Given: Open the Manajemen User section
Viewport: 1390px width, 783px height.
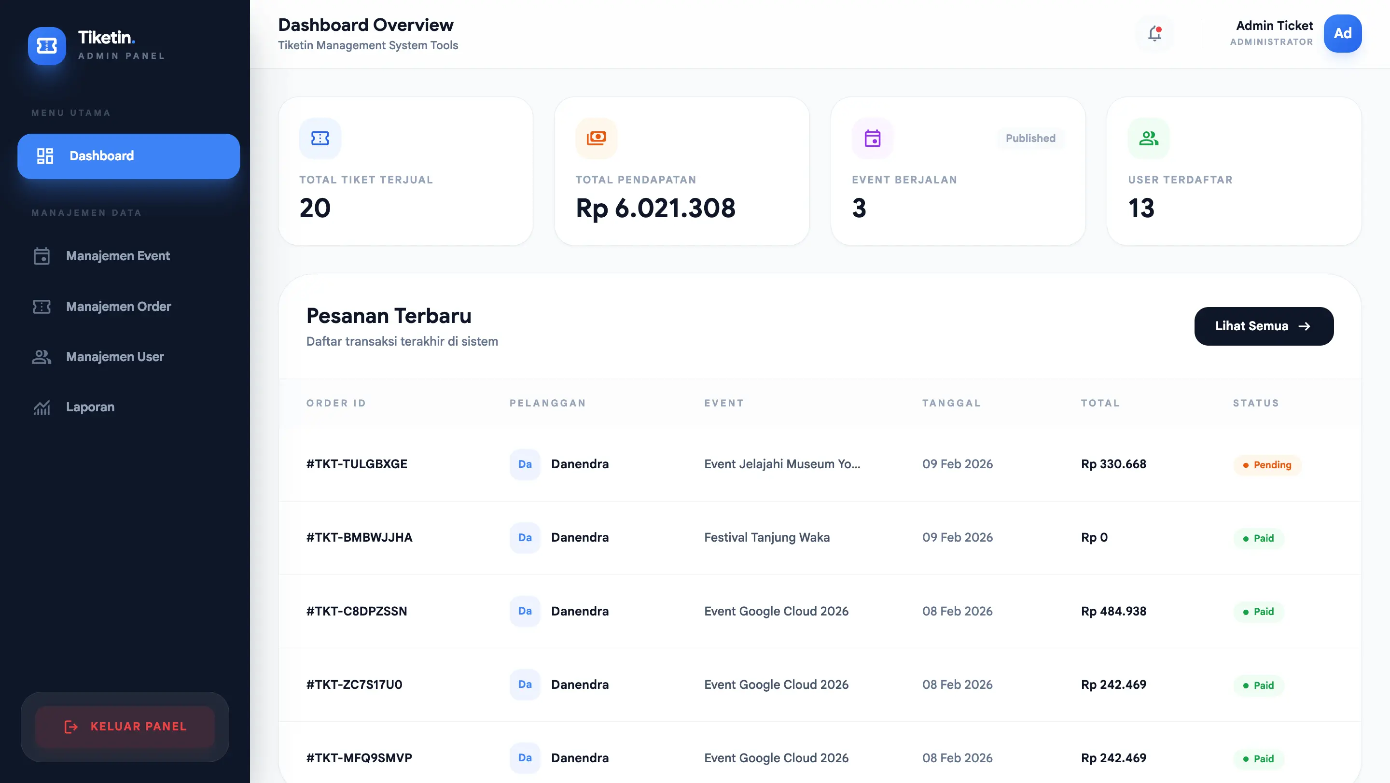Looking at the screenshot, I should click(114, 357).
